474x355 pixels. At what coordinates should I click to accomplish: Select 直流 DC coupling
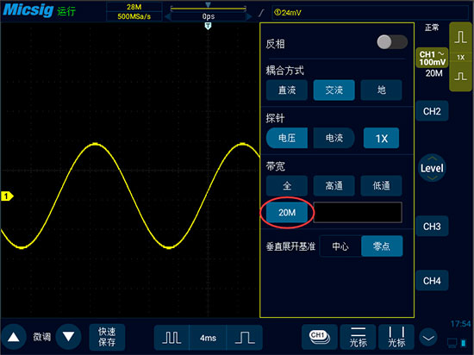click(287, 90)
